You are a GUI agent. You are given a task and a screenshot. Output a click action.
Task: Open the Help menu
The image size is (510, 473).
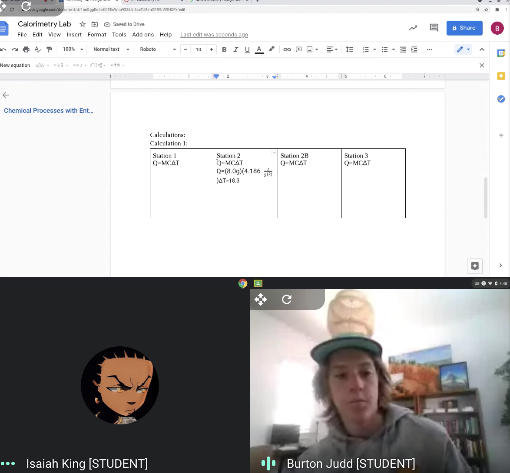coord(166,34)
